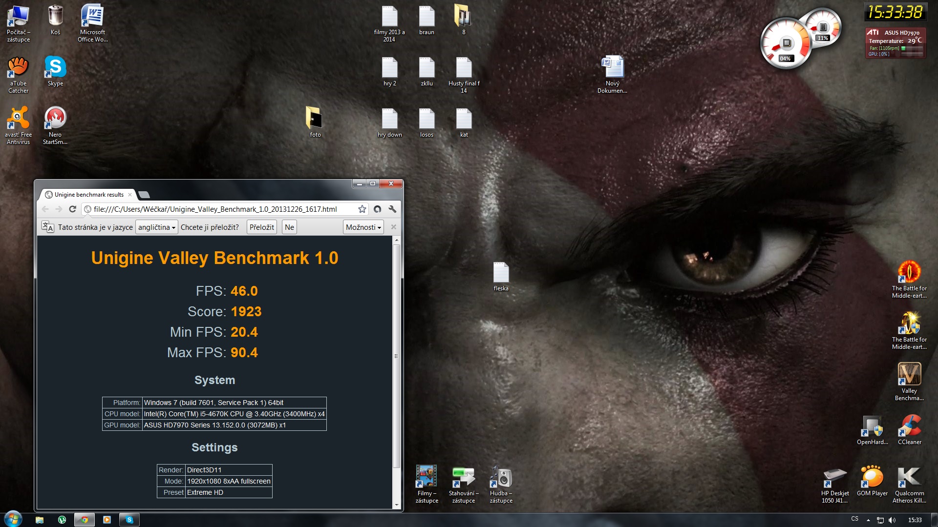938x527 pixels.
Task: Expand the angličtina language dropdown
Action: click(156, 227)
